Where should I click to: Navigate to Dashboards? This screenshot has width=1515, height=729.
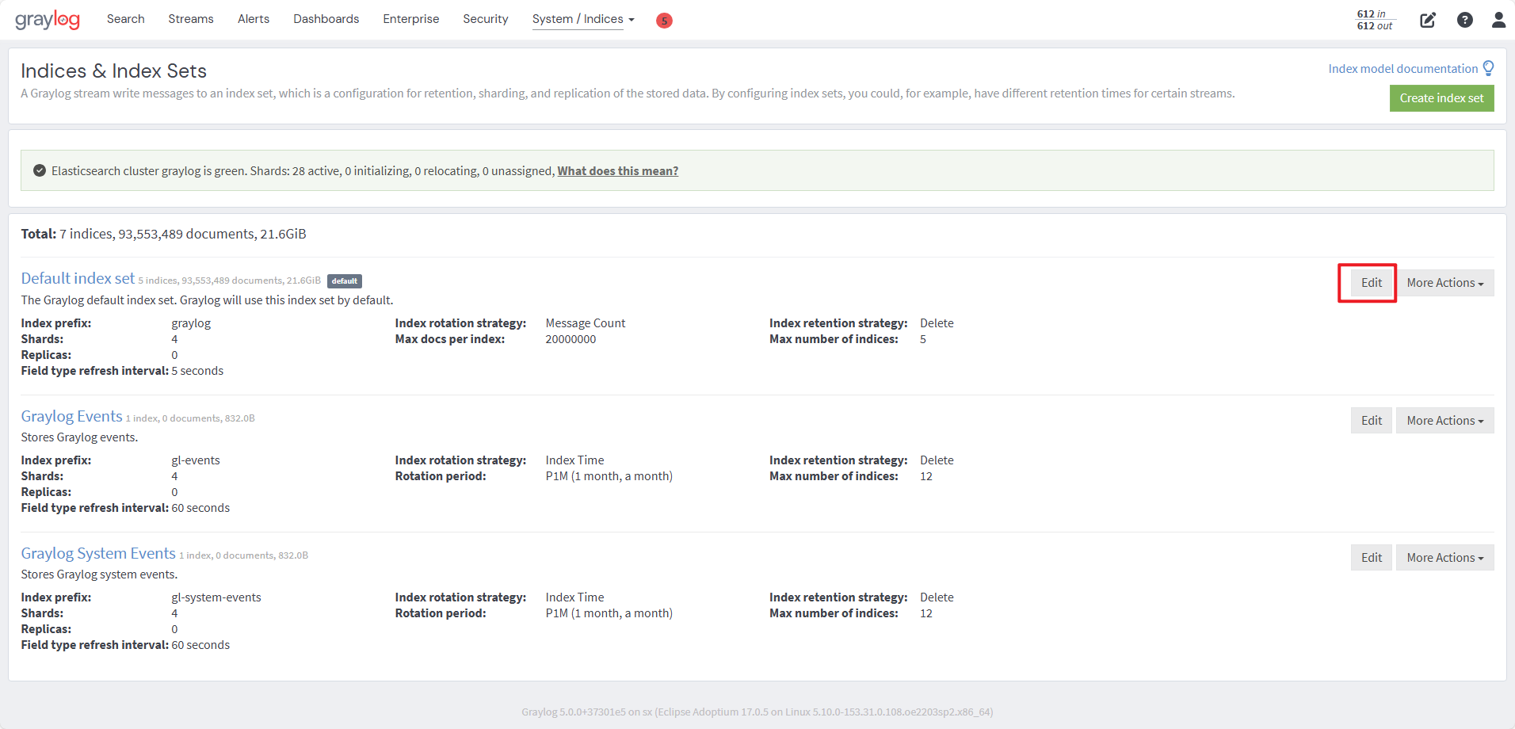326,19
